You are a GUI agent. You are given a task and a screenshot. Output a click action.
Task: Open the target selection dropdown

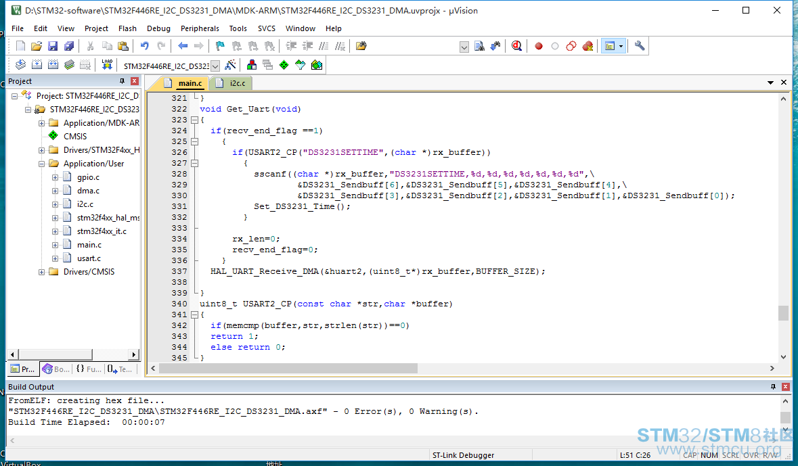coord(215,66)
